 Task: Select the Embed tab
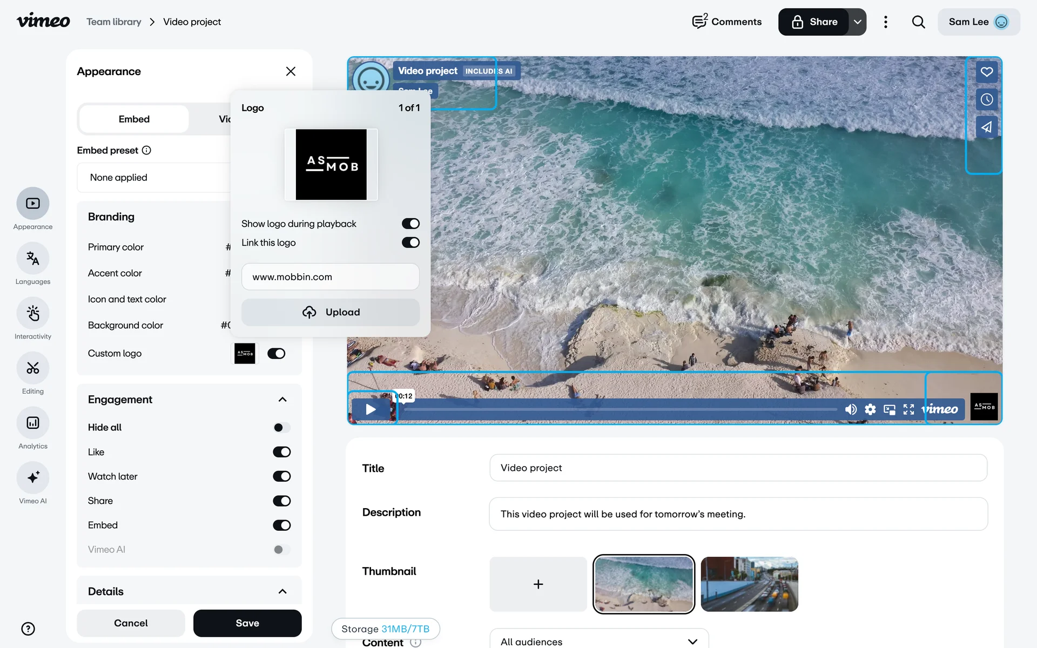pyautogui.click(x=134, y=119)
